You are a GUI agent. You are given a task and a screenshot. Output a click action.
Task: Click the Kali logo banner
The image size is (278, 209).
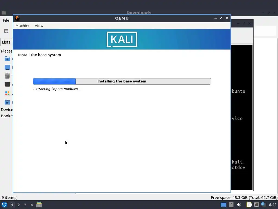point(122,39)
